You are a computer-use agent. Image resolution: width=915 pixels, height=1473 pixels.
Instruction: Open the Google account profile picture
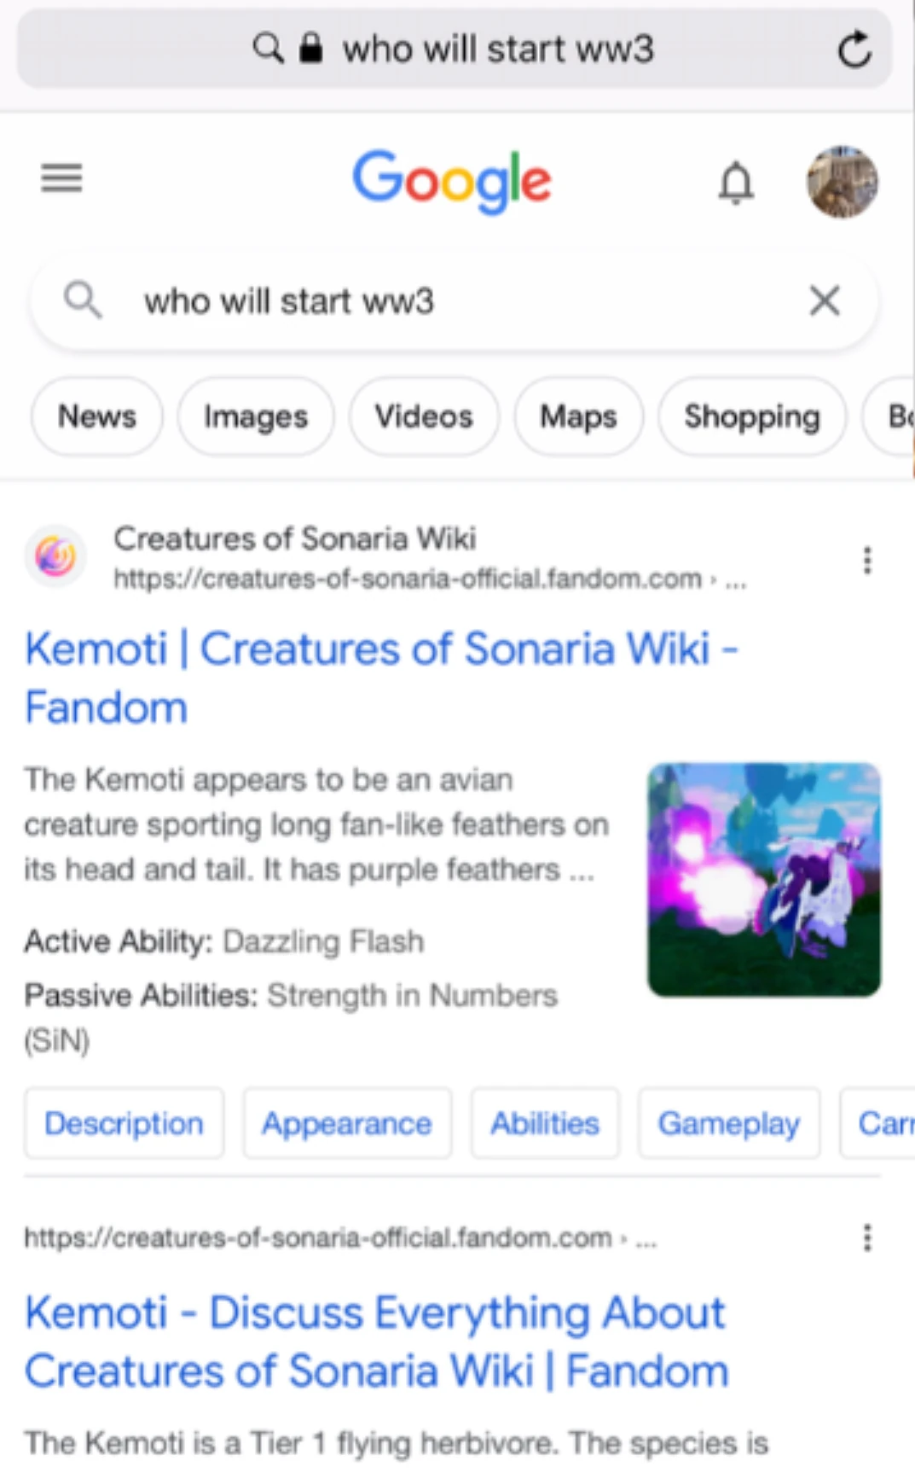point(842,182)
